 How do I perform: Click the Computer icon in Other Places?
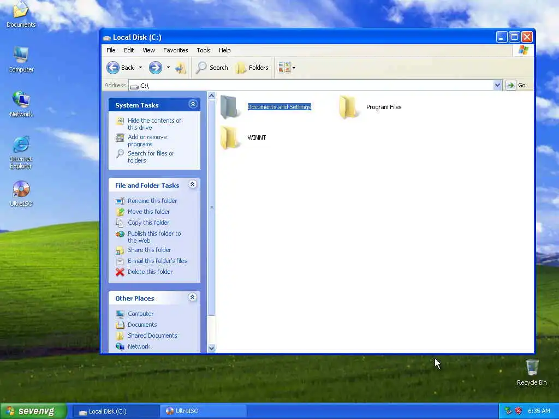(x=120, y=314)
